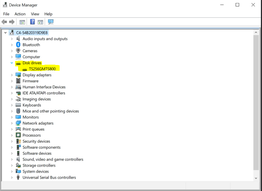Image resolution: width=262 pixels, height=191 pixels.
Task: Select the Display adapters label
Action: pyautogui.click(x=37, y=75)
